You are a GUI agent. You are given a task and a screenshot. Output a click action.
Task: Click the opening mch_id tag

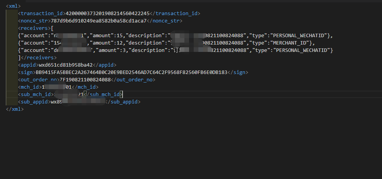click(30, 87)
